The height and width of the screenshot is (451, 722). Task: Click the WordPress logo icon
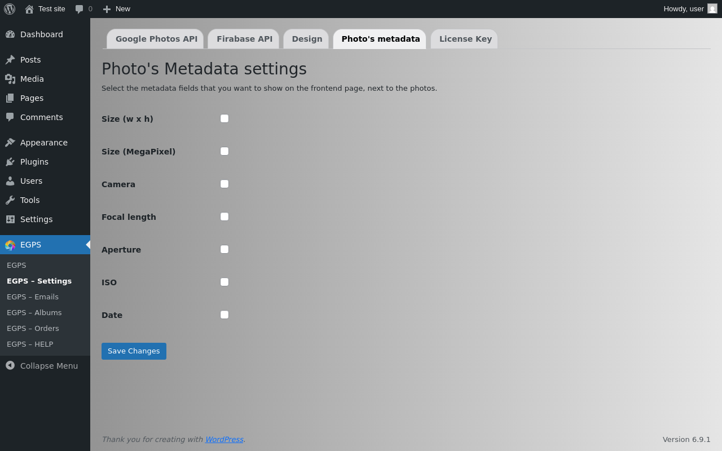tap(10, 9)
